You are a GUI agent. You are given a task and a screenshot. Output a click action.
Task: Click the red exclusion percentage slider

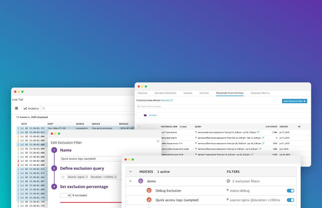point(91,202)
